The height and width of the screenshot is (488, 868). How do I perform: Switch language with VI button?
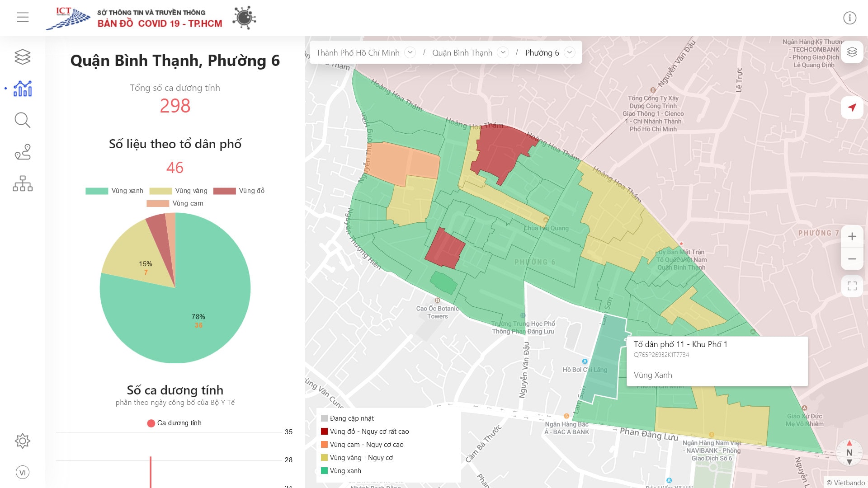click(x=23, y=472)
